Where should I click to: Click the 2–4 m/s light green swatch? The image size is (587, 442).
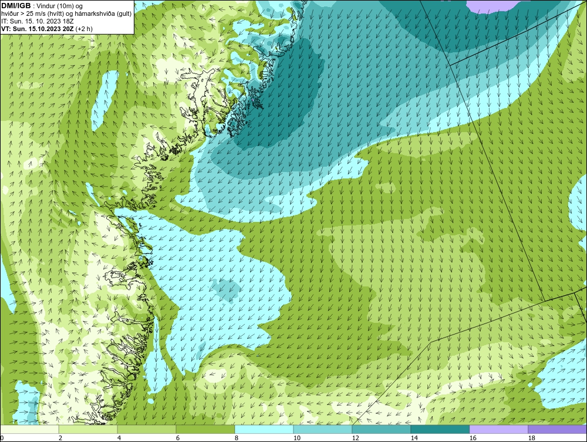(x=88, y=429)
